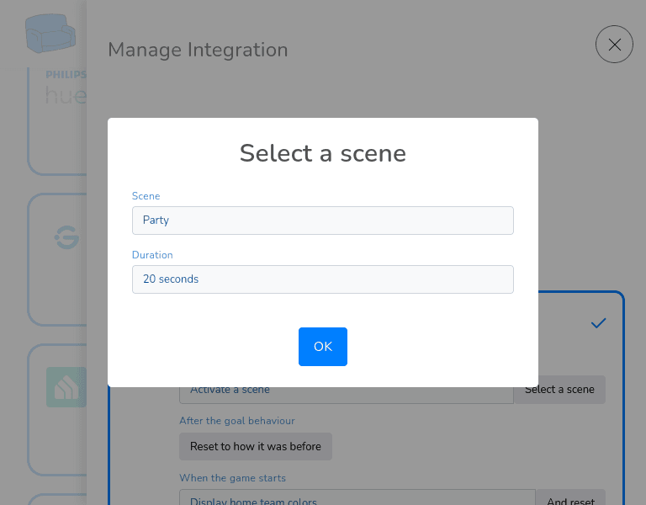Click the After the goal behaviour label
The height and width of the screenshot is (505, 646).
pos(237,421)
